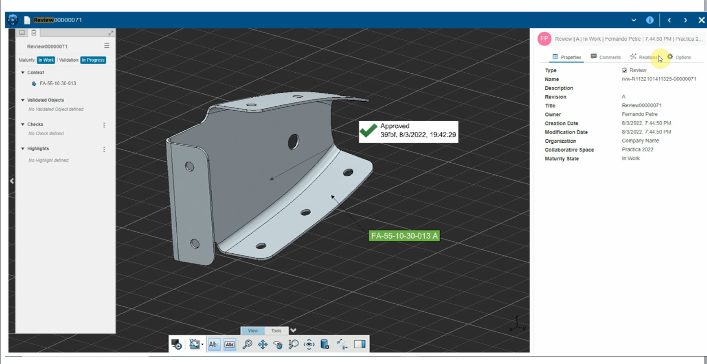Activate the Rotate view tool

click(278, 344)
